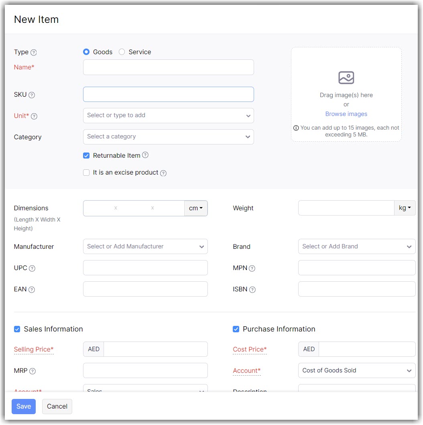Click the excise product help icon
Screen dimensions: 423x425
click(163, 173)
